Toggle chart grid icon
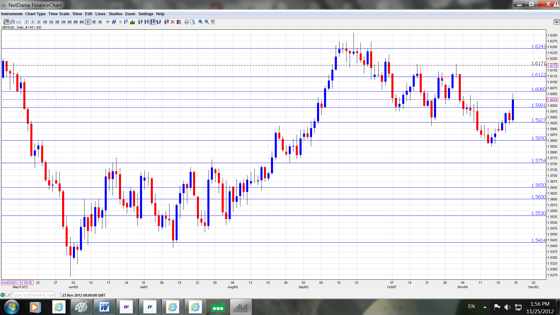This screenshot has width=560, height=315. (x=114, y=22)
